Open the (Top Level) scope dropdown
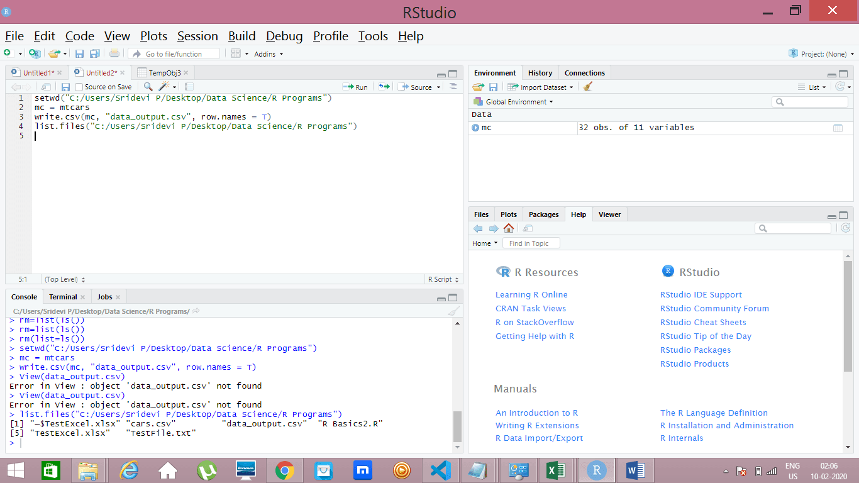The image size is (859, 483). [65, 279]
